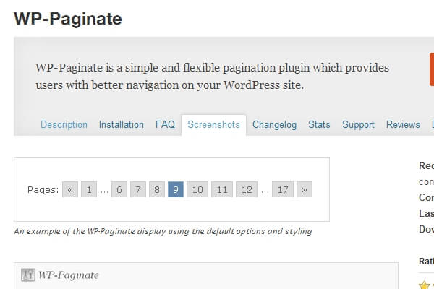Open the Stats tab
This screenshot has width=434, height=289.
tap(319, 125)
